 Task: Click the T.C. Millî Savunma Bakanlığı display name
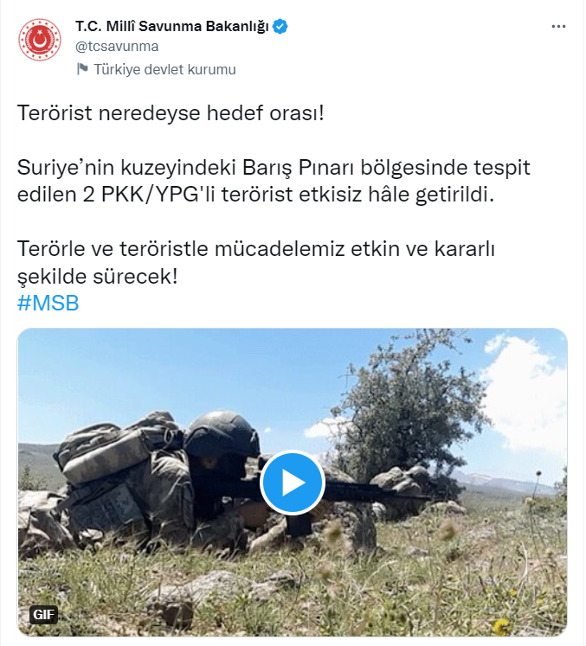pyautogui.click(x=172, y=26)
